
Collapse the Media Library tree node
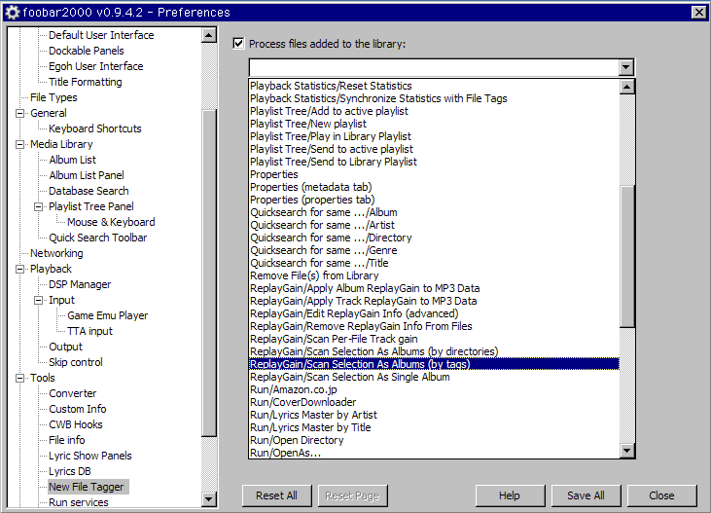(20, 144)
